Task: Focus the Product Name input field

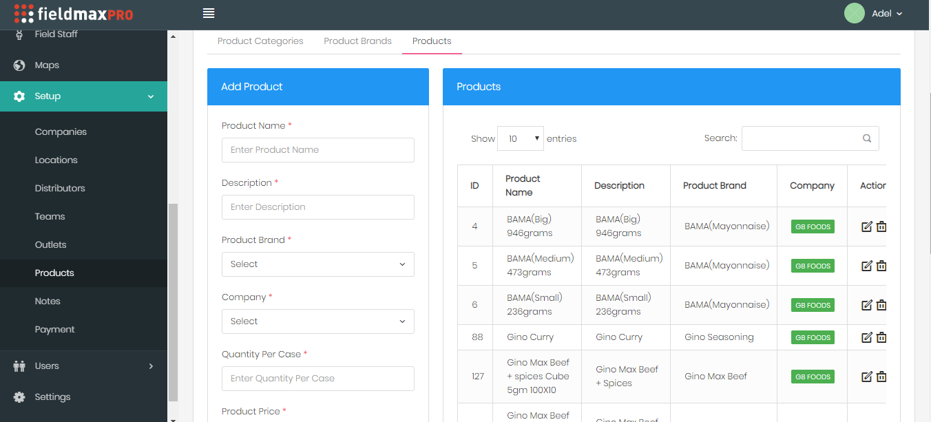Action: coord(318,150)
